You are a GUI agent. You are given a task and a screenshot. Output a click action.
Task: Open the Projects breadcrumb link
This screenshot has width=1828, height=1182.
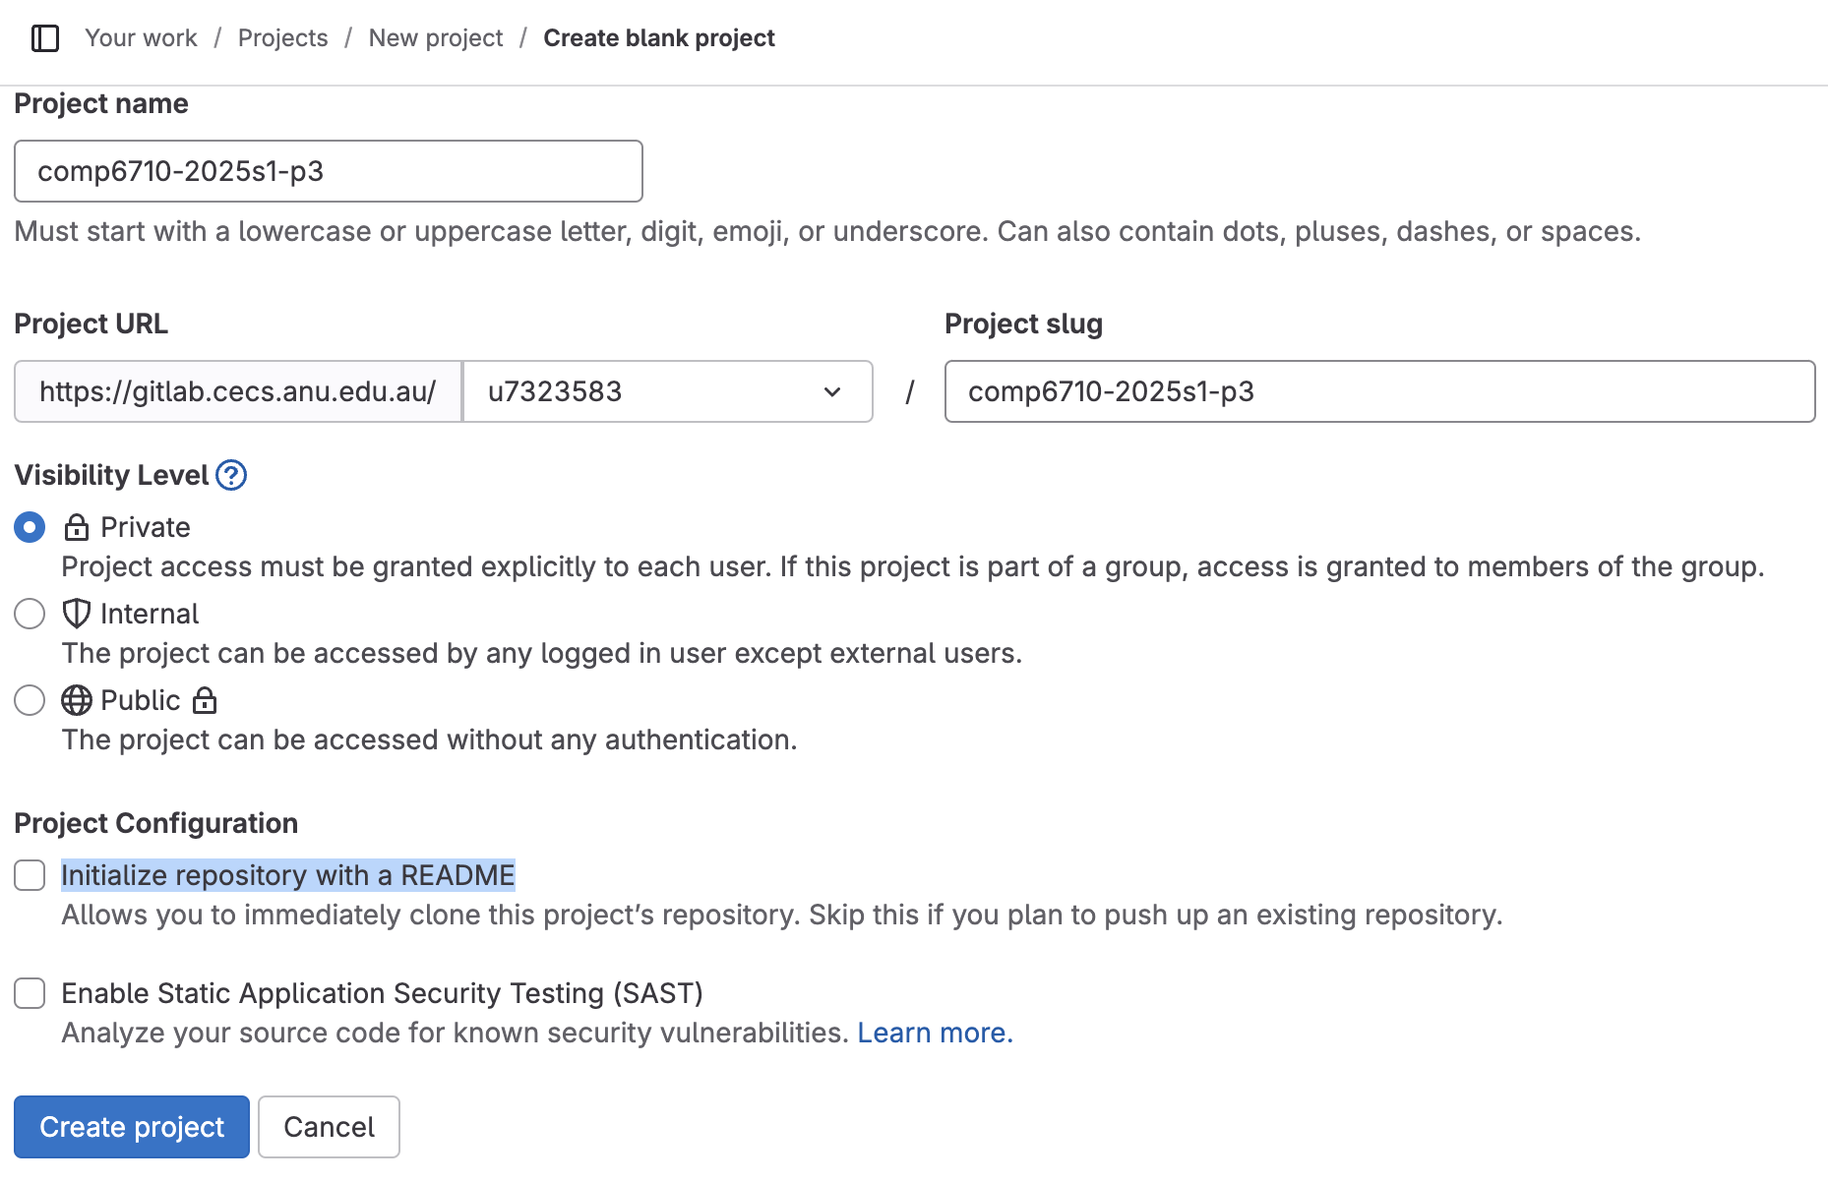[282, 38]
